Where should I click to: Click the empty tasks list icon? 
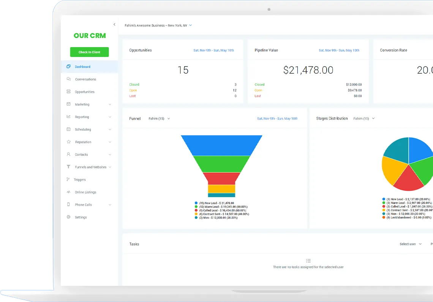[308, 261]
